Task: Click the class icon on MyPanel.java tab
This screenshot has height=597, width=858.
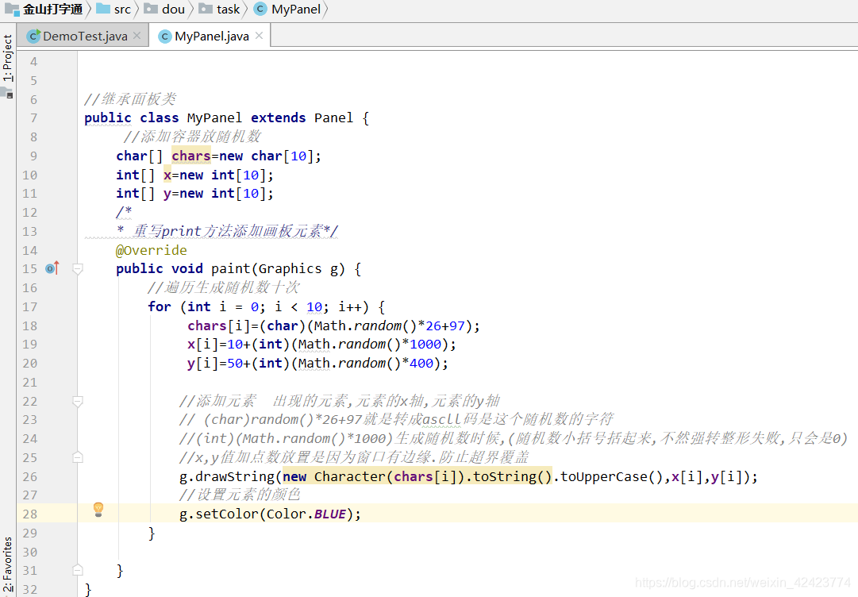Action: [x=165, y=36]
